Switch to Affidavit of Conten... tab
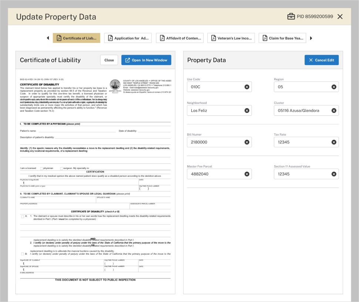Screen dimensions: 359x302 pos(180,38)
